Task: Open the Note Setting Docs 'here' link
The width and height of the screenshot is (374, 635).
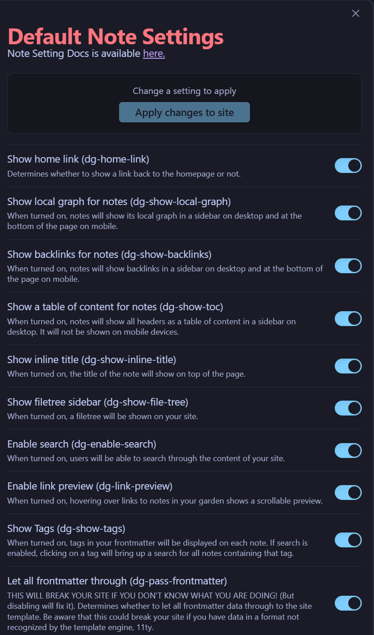Action: [154, 54]
